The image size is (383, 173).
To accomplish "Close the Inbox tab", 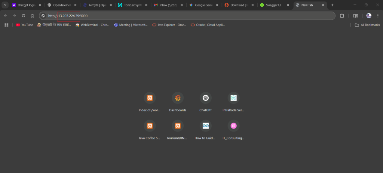I will click(x=181, y=5).
